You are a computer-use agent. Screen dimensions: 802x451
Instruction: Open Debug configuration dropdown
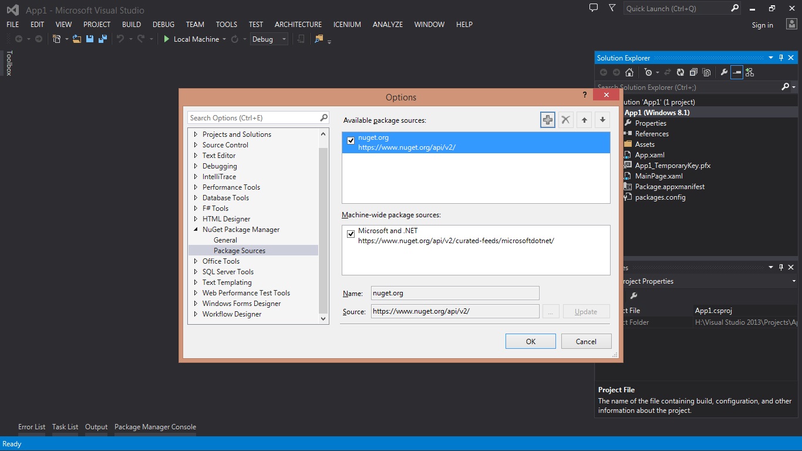tap(269, 39)
